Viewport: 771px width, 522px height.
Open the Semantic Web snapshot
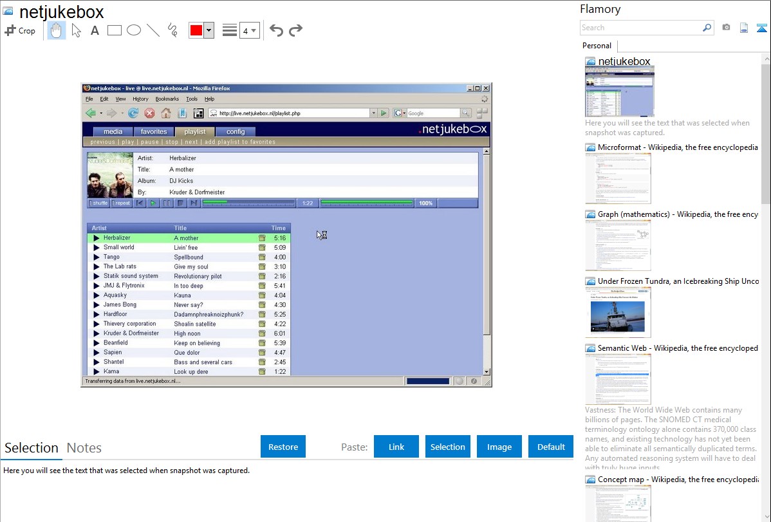pyautogui.click(x=618, y=379)
